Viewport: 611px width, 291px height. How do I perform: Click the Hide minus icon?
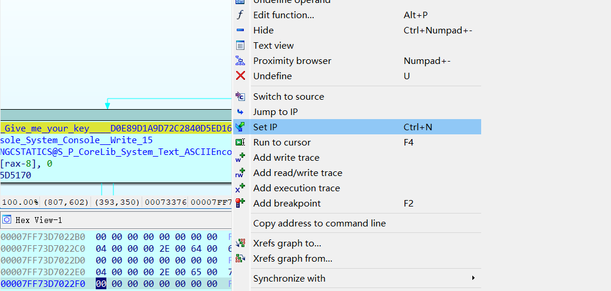(x=240, y=31)
